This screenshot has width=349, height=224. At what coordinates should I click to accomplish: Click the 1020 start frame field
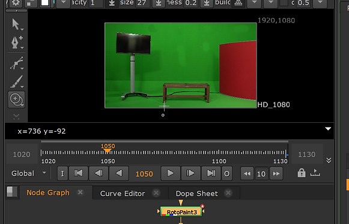(22, 155)
